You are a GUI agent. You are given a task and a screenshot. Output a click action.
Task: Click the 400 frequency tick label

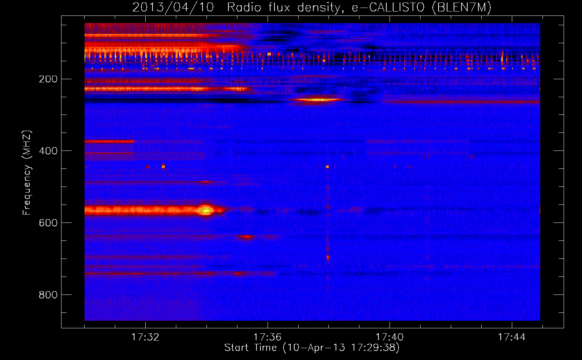[x=48, y=151]
